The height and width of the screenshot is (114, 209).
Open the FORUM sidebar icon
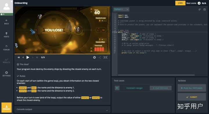point(6,48)
